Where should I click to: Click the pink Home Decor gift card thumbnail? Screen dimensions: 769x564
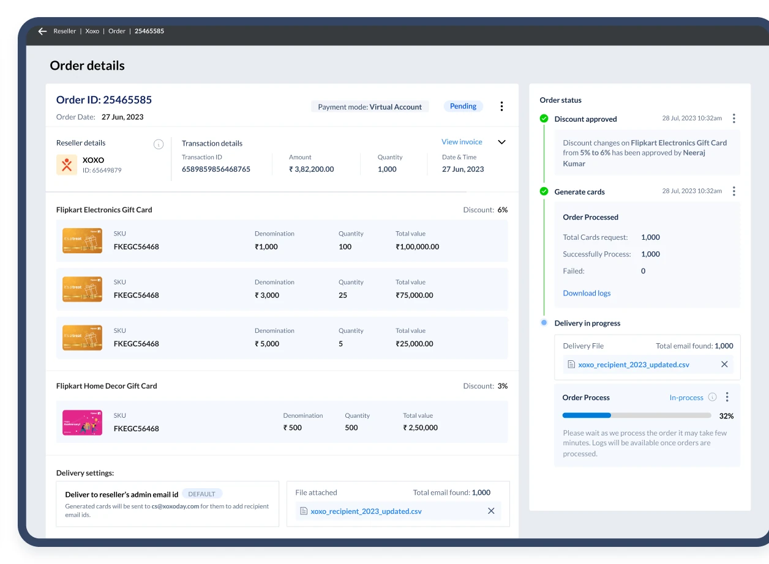[x=82, y=422]
